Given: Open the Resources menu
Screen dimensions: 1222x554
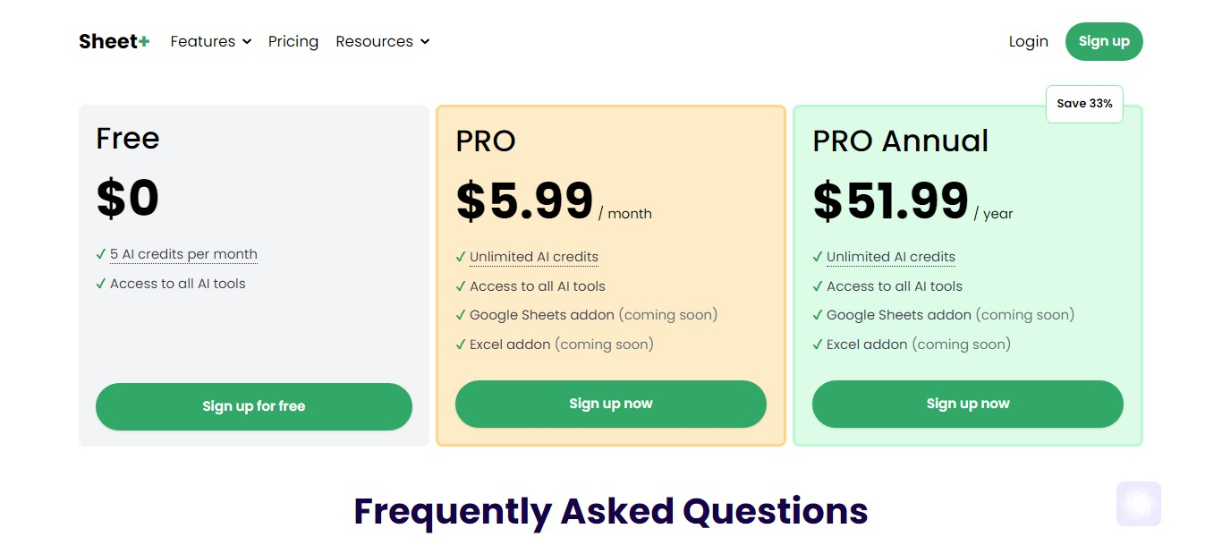Looking at the screenshot, I should pyautogui.click(x=383, y=41).
